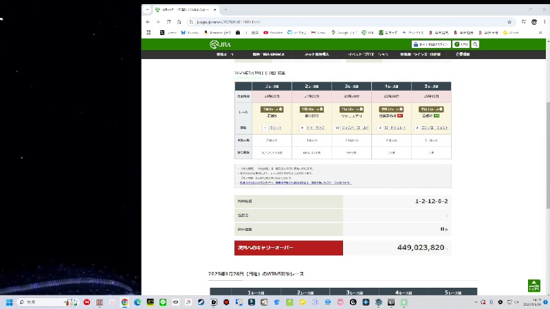The image size is (550, 309).
Task: Click the green page-top button at bottom right
Action: click(x=534, y=286)
